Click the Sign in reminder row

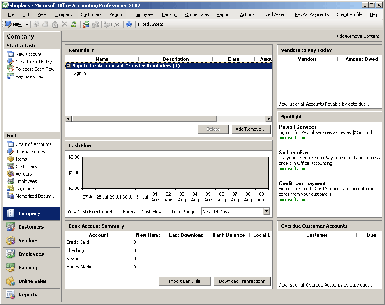click(169, 73)
